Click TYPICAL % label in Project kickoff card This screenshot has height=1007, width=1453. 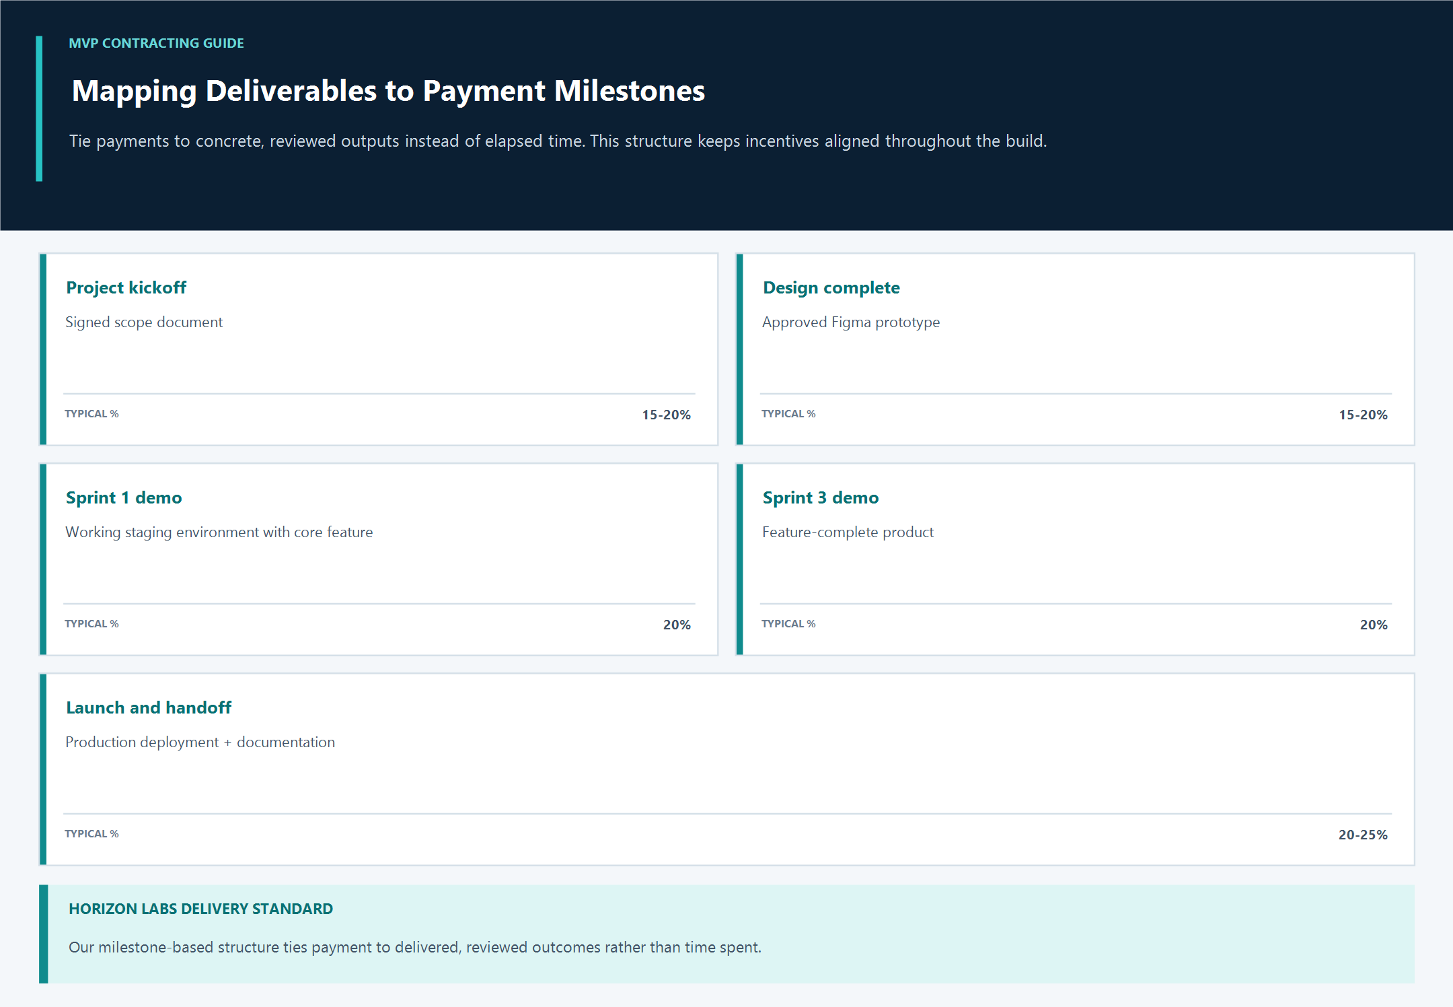point(91,414)
